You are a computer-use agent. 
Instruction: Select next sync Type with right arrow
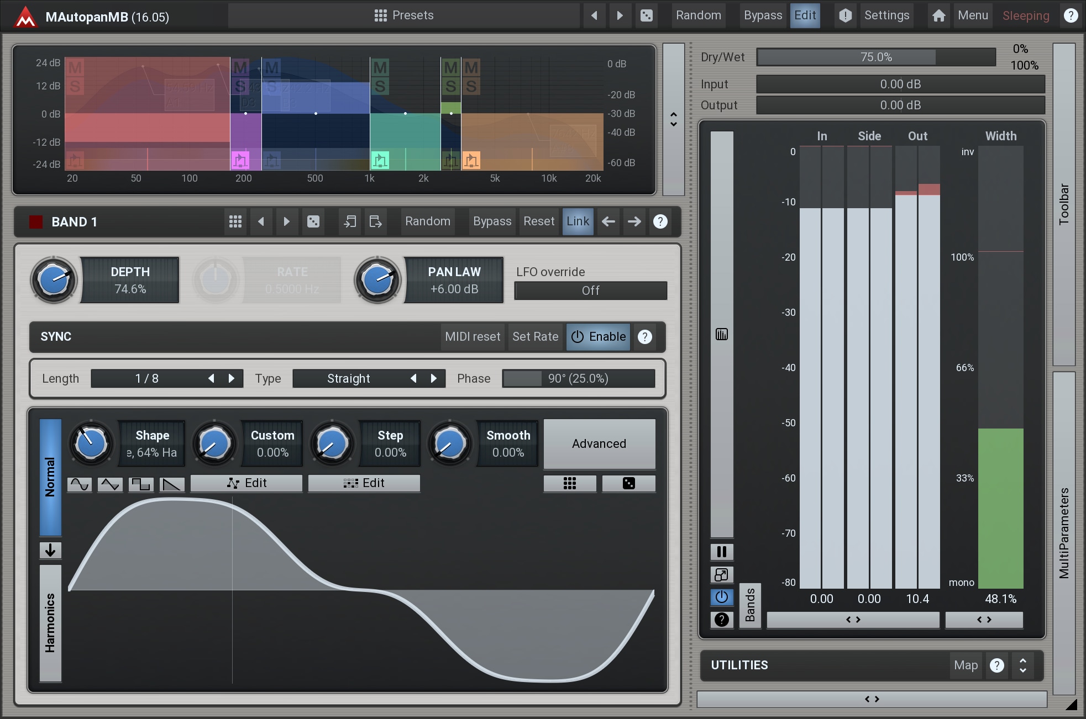[x=434, y=378]
